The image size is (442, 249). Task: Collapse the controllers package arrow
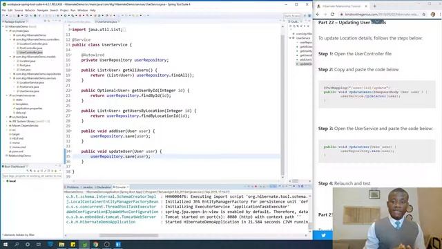[10, 39]
